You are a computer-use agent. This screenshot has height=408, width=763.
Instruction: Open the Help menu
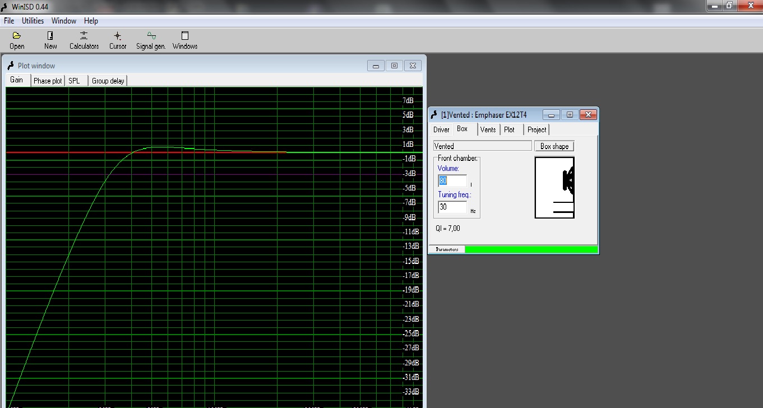point(91,21)
